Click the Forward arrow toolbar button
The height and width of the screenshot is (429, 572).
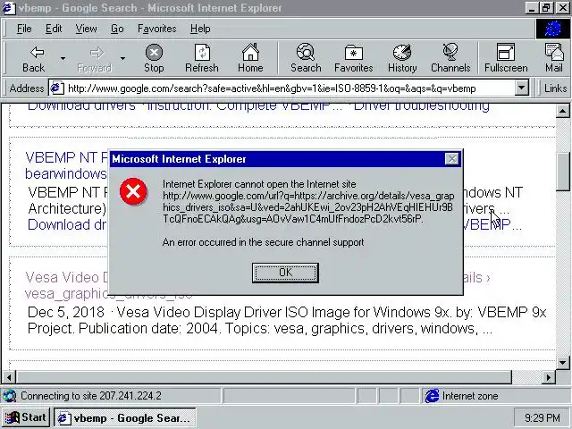(x=95, y=58)
